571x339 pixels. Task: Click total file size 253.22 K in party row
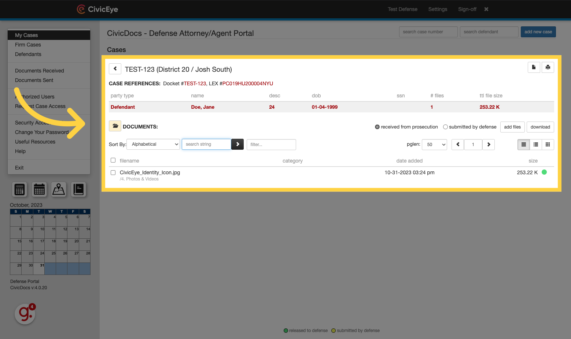[x=490, y=107]
